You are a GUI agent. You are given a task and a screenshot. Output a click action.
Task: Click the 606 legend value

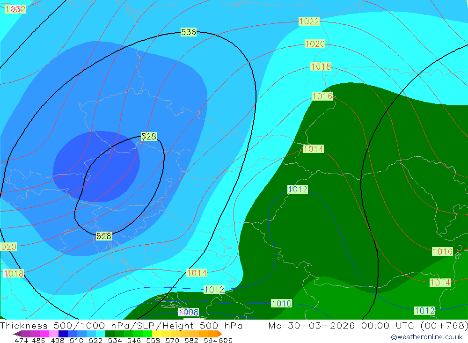point(226,340)
